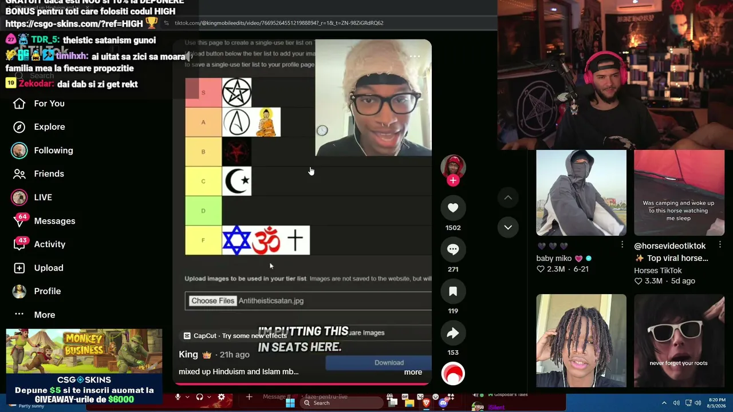The width and height of the screenshot is (733, 412).
Task: Seek using the red video progress bar
Action: click(x=302, y=383)
